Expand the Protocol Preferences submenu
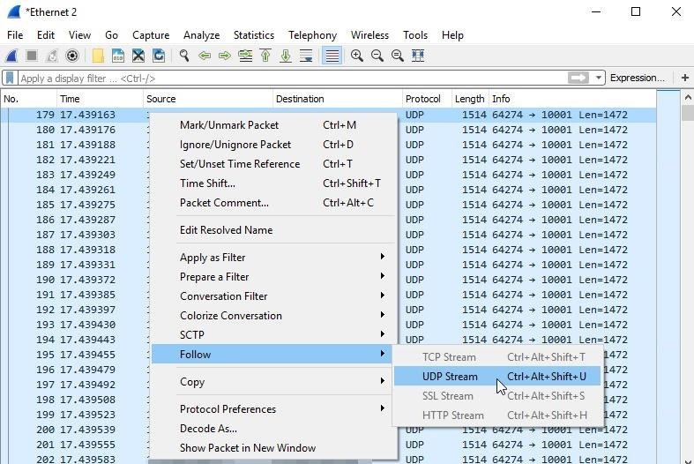The width and height of the screenshot is (694, 464). (272, 409)
